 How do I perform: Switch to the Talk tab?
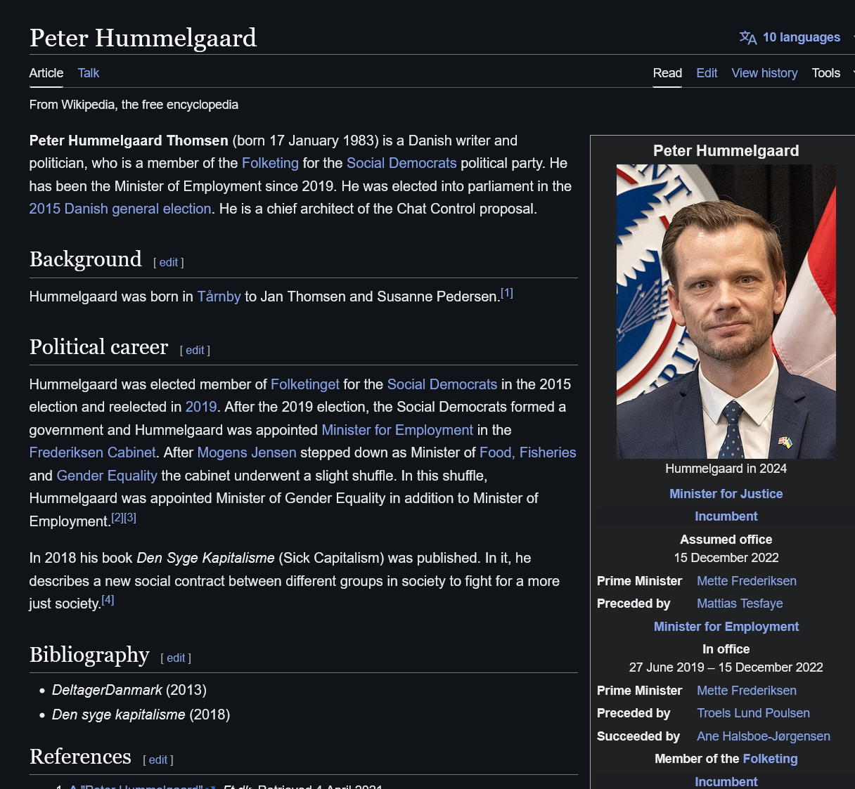(x=89, y=73)
